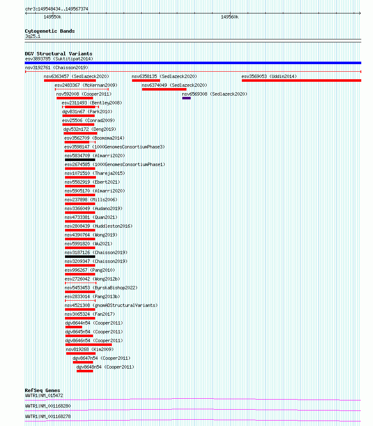Select nsv5991820 (Wu2021) variant

click(x=88, y=244)
